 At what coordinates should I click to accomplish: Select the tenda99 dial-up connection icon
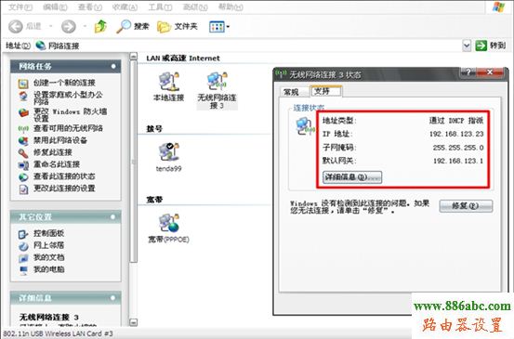tap(168, 157)
